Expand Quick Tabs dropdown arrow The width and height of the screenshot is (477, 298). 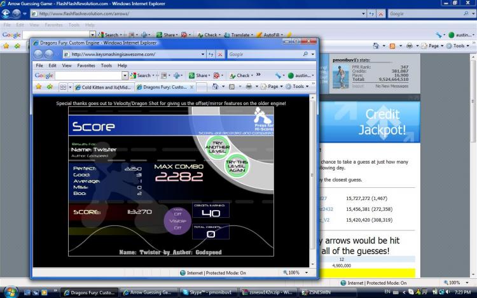(70, 87)
